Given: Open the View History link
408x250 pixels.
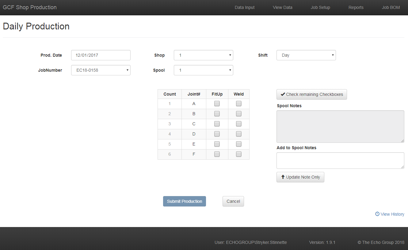Looking at the screenshot, I should 392,214.
